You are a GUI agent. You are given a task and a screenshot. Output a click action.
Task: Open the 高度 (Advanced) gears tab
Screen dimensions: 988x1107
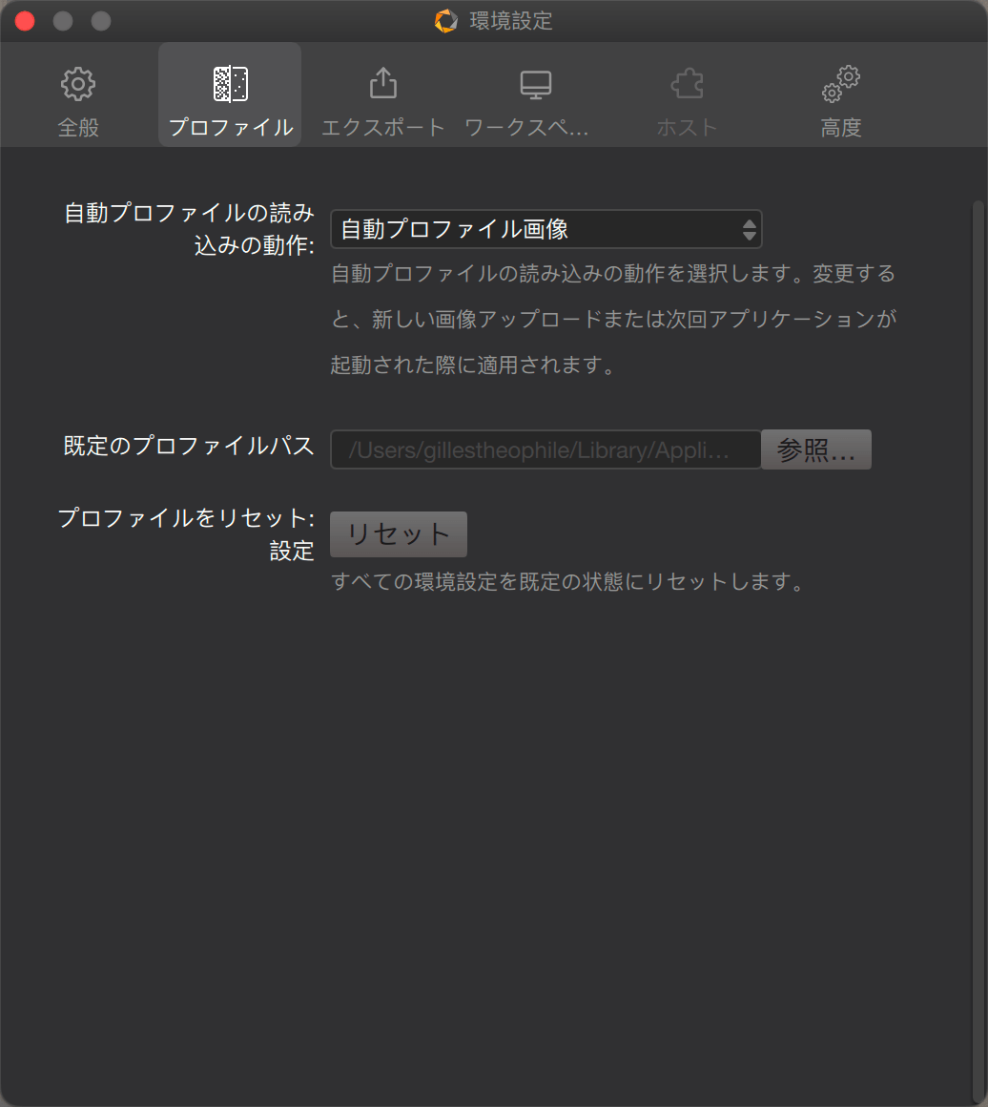[x=840, y=100]
